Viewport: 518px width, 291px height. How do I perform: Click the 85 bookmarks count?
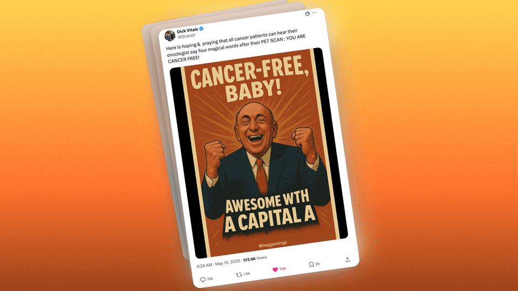click(x=317, y=264)
